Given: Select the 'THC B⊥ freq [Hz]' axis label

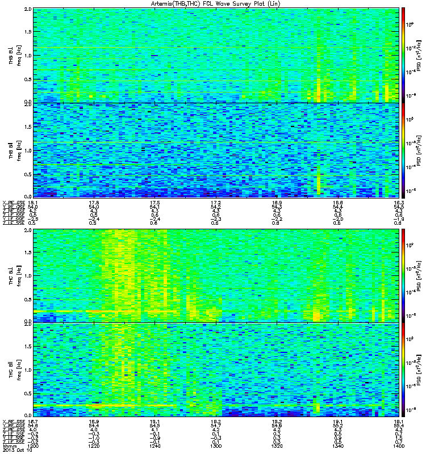Looking at the screenshot, I should (15, 276).
